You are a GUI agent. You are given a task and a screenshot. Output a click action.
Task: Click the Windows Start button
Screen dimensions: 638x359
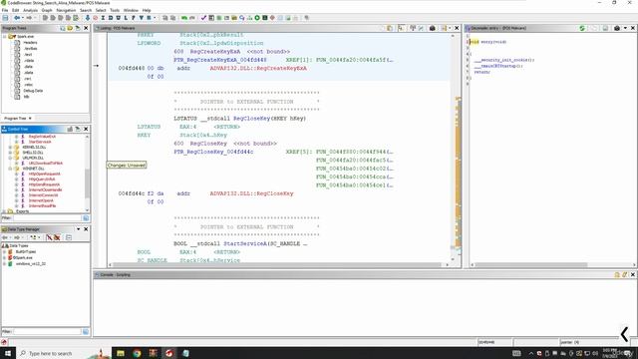click(x=8, y=353)
